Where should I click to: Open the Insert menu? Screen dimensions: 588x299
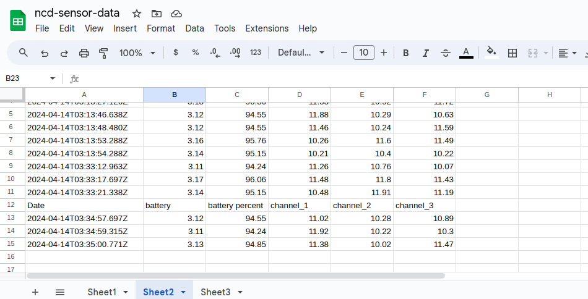(125, 28)
